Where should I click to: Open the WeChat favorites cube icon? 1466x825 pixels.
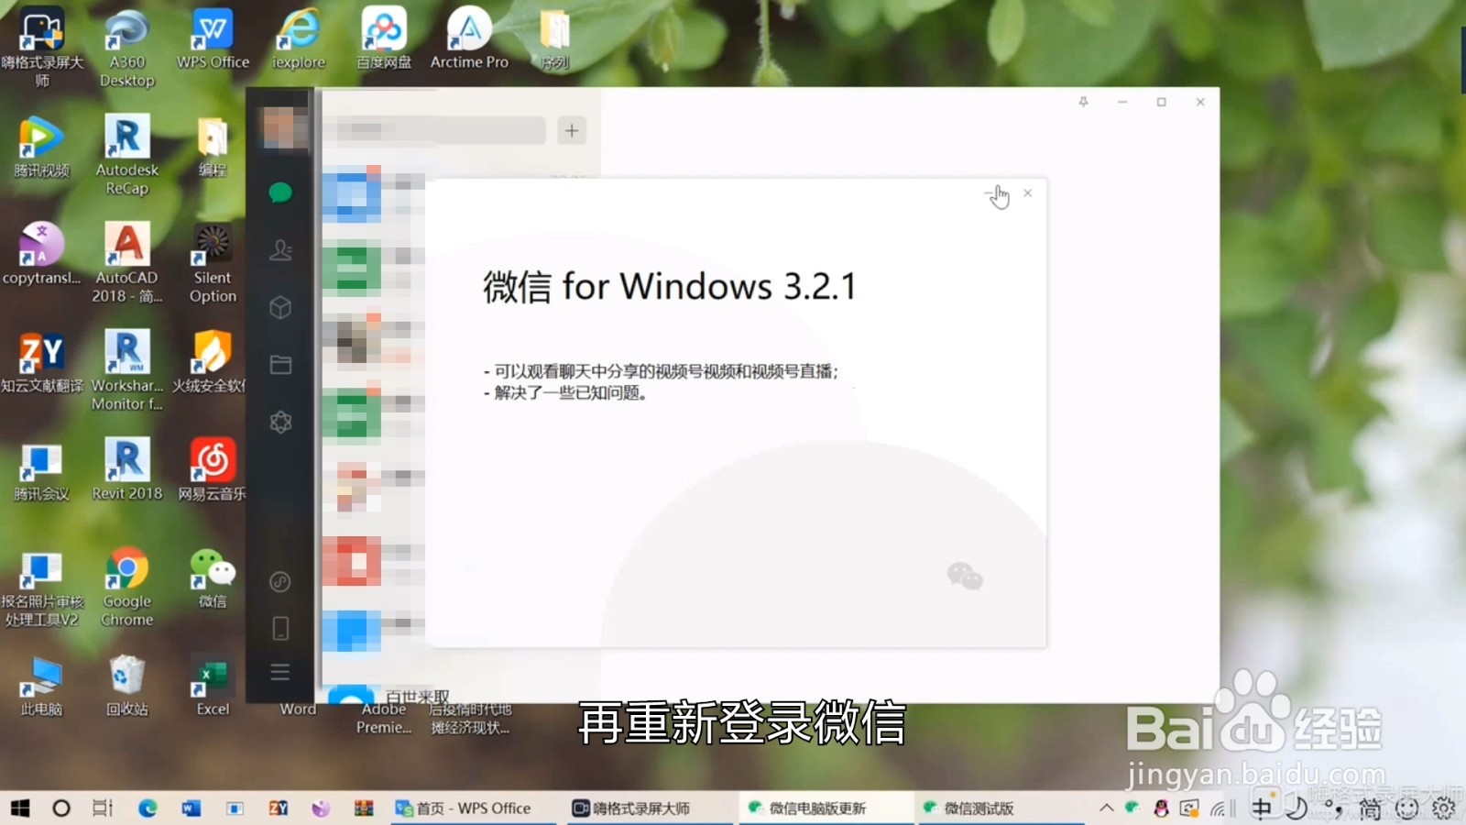click(x=280, y=307)
